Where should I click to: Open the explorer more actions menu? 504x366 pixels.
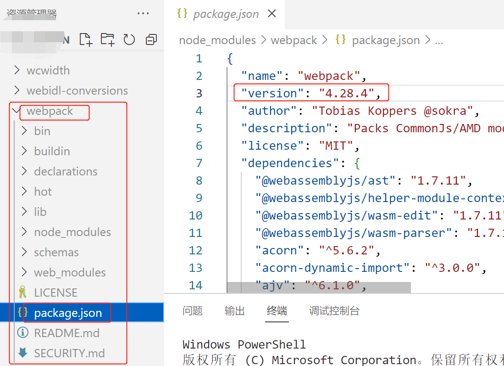[x=143, y=13]
